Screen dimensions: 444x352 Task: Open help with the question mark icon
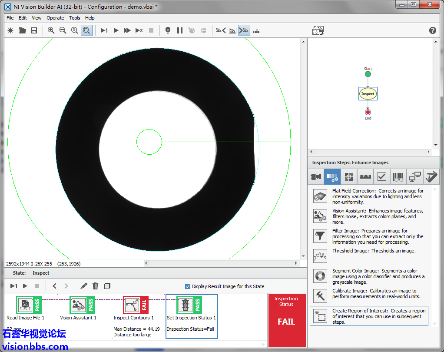[x=432, y=30]
